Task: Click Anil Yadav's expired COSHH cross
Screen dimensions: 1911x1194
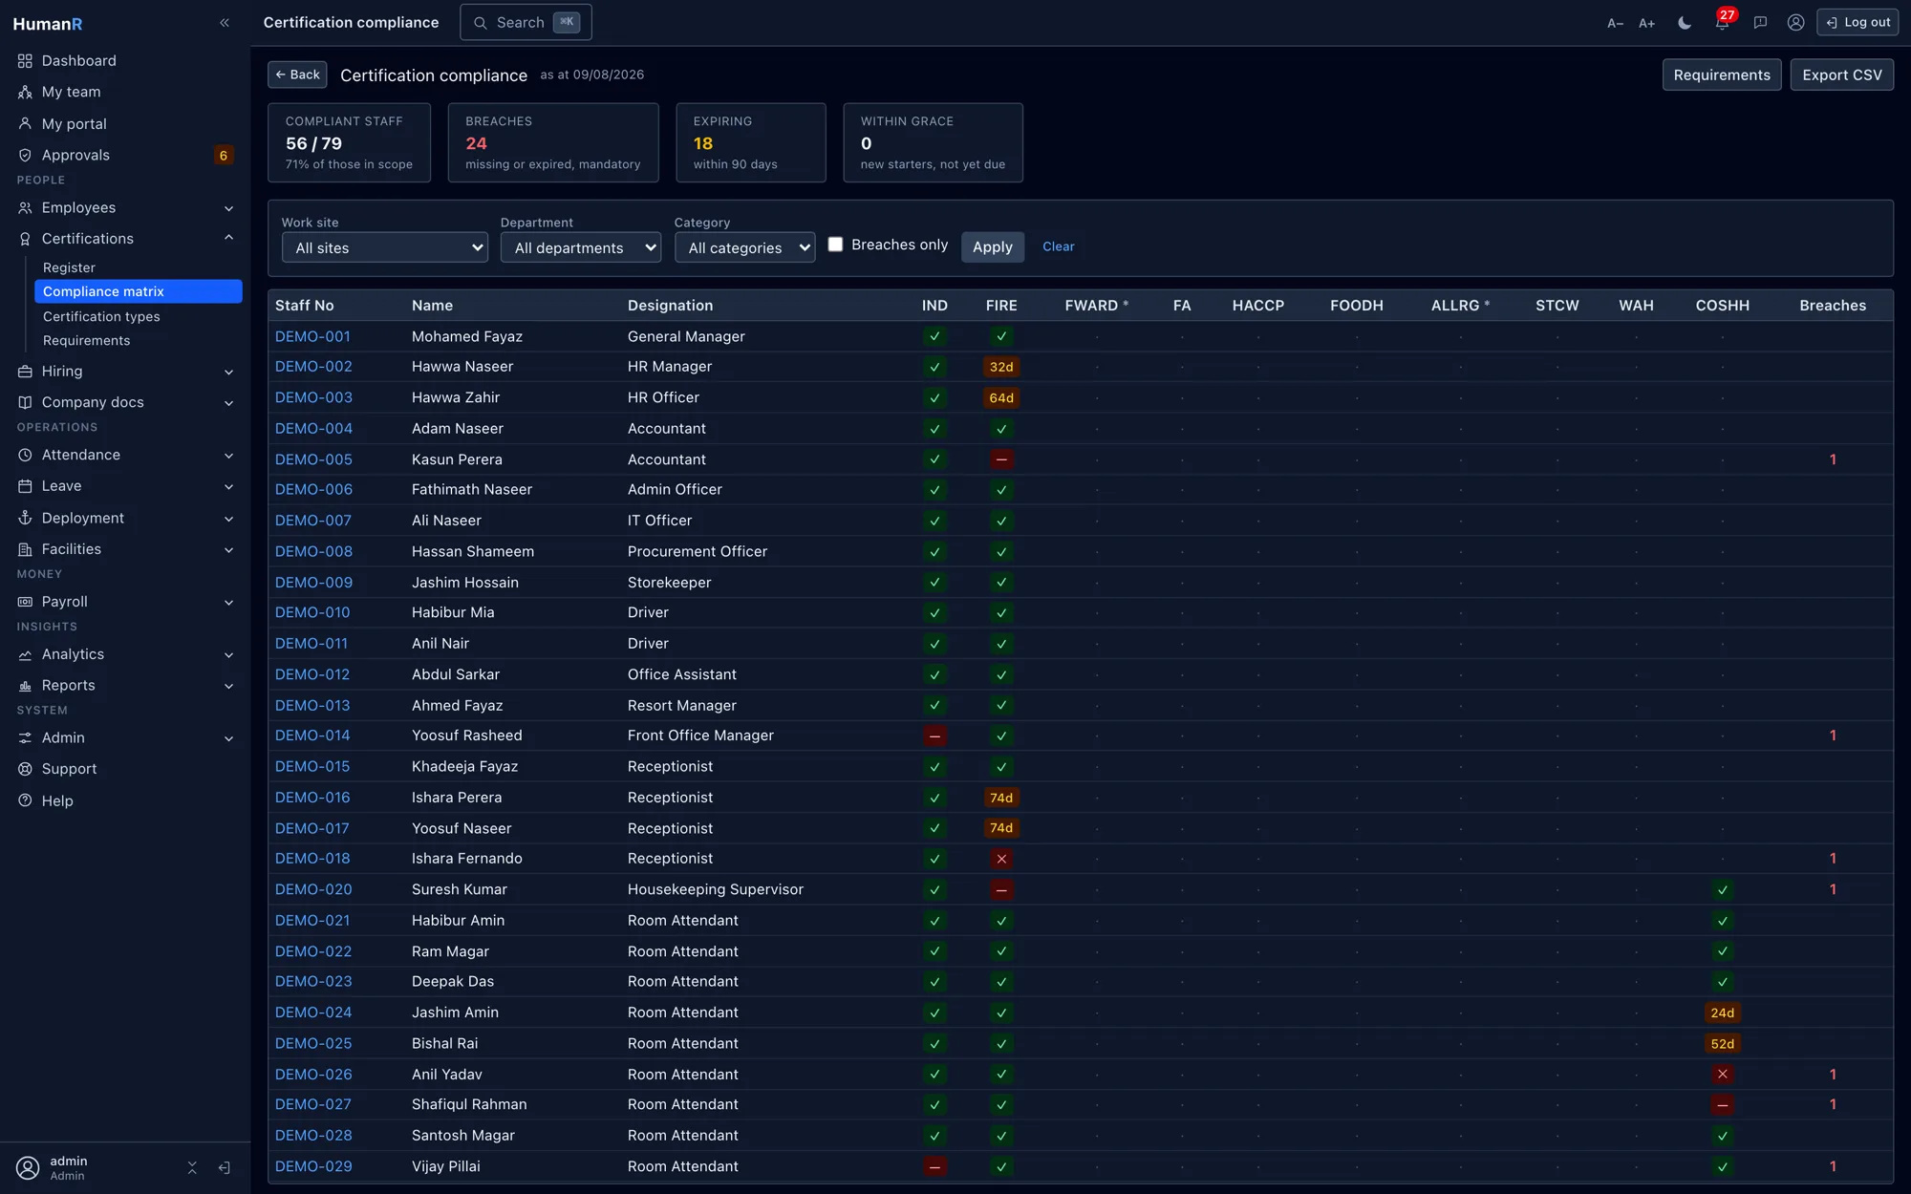Action: pos(1722,1075)
